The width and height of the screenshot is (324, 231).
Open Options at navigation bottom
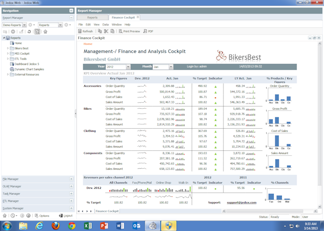click(x=42, y=216)
